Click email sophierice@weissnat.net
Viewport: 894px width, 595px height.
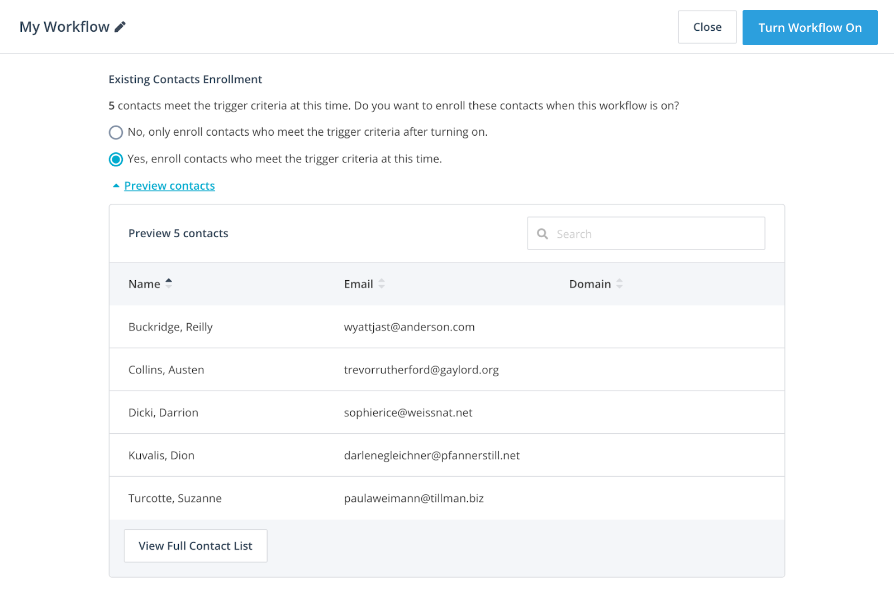pos(408,413)
